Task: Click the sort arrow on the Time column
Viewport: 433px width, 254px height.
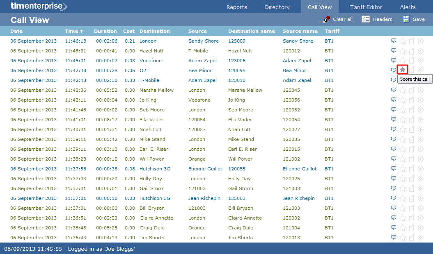Action: (80, 31)
